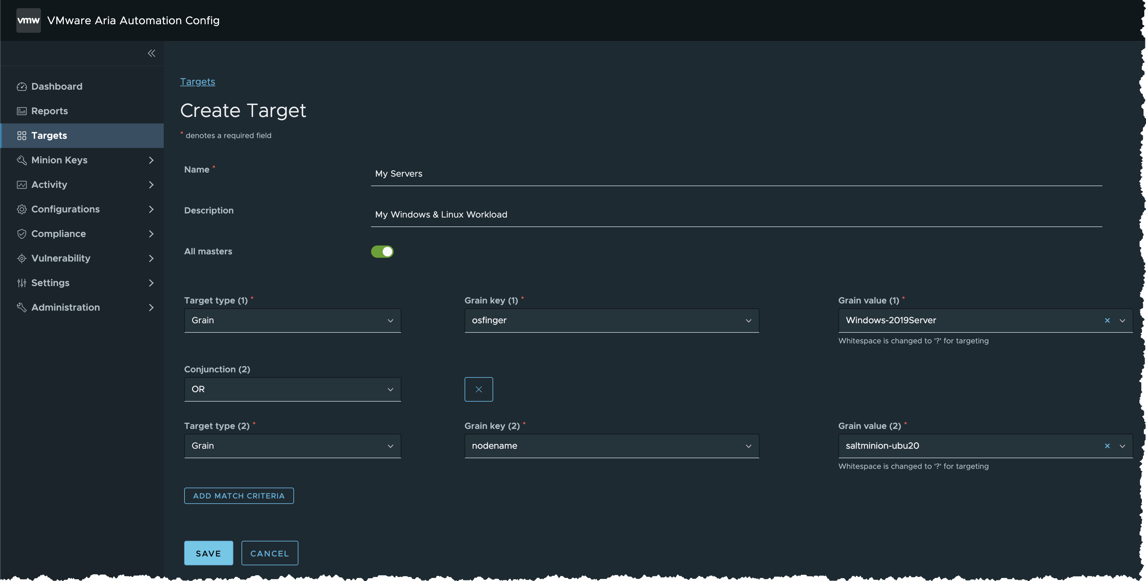Clear the Windows-2019Server grain value
The width and height of the screenshot is (1146, 581).
coord(1107,320)
